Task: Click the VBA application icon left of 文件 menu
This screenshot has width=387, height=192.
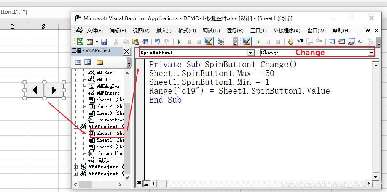Action: 80,31
